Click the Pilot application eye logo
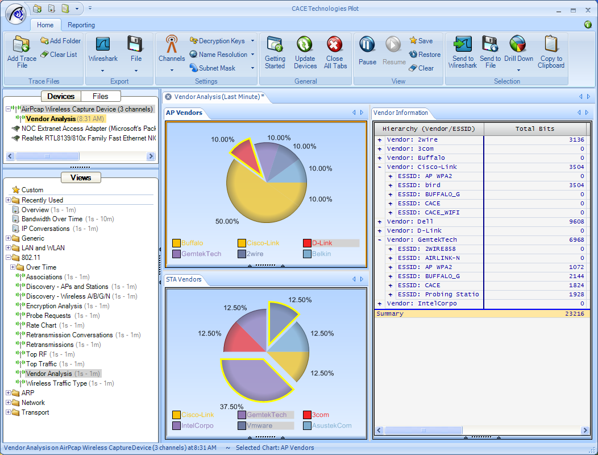Viewport: 598px width, 455px height. pyautogui.click(x=16, y=14)
